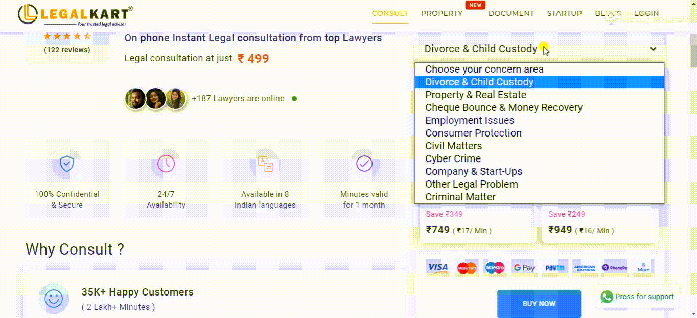697x318 pixels.
Task: Collapse the concern area dropdown arrow
Action: (653, 49)
